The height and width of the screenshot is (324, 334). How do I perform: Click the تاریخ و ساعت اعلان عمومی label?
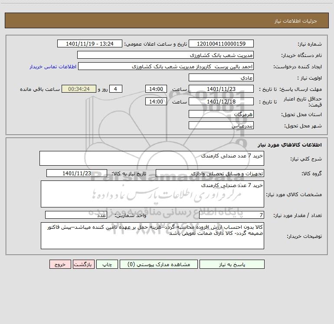(x=155, y=44)
